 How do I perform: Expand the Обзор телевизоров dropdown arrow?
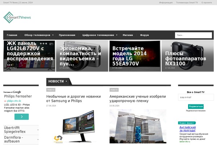click(x=53, y=35)
